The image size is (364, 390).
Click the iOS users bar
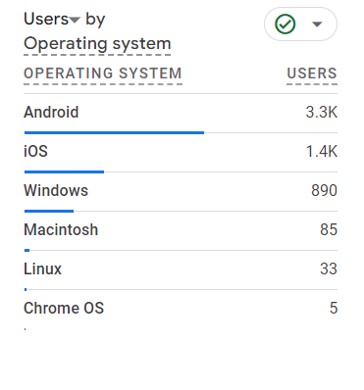[x=64, y=171]
